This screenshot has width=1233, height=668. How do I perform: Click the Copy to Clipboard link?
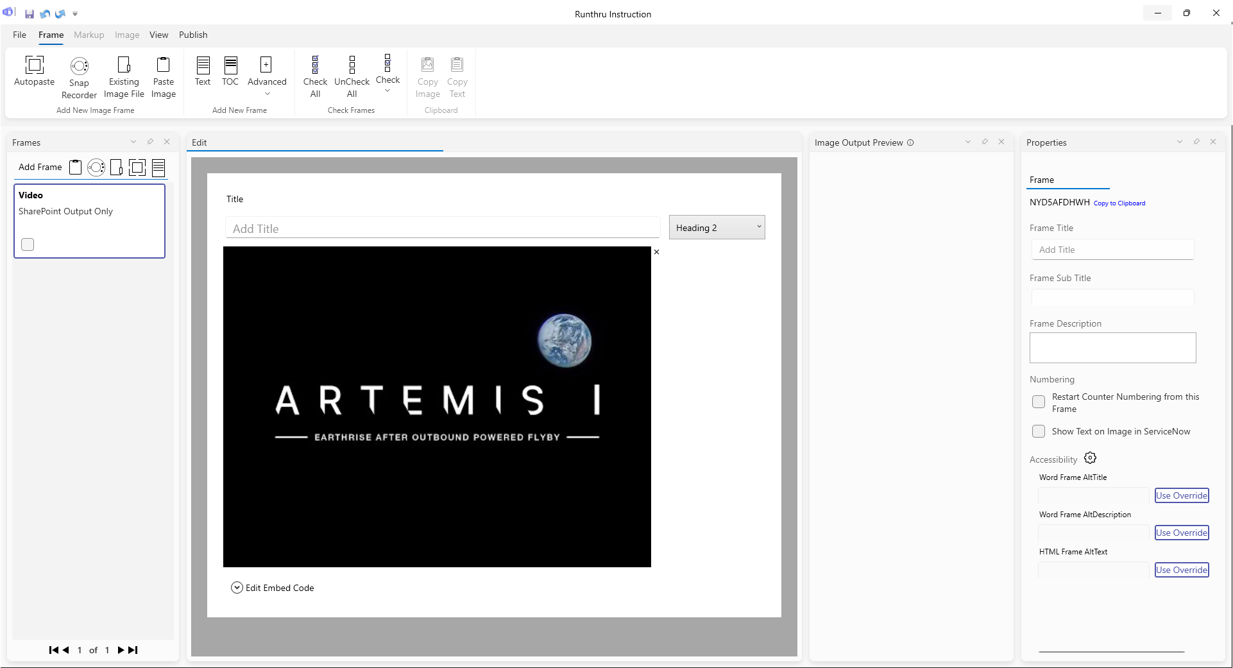[x=1119, y=203]
